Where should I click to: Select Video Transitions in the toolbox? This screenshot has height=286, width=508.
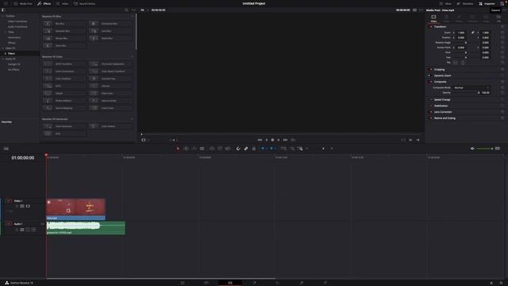pos(17,21)
